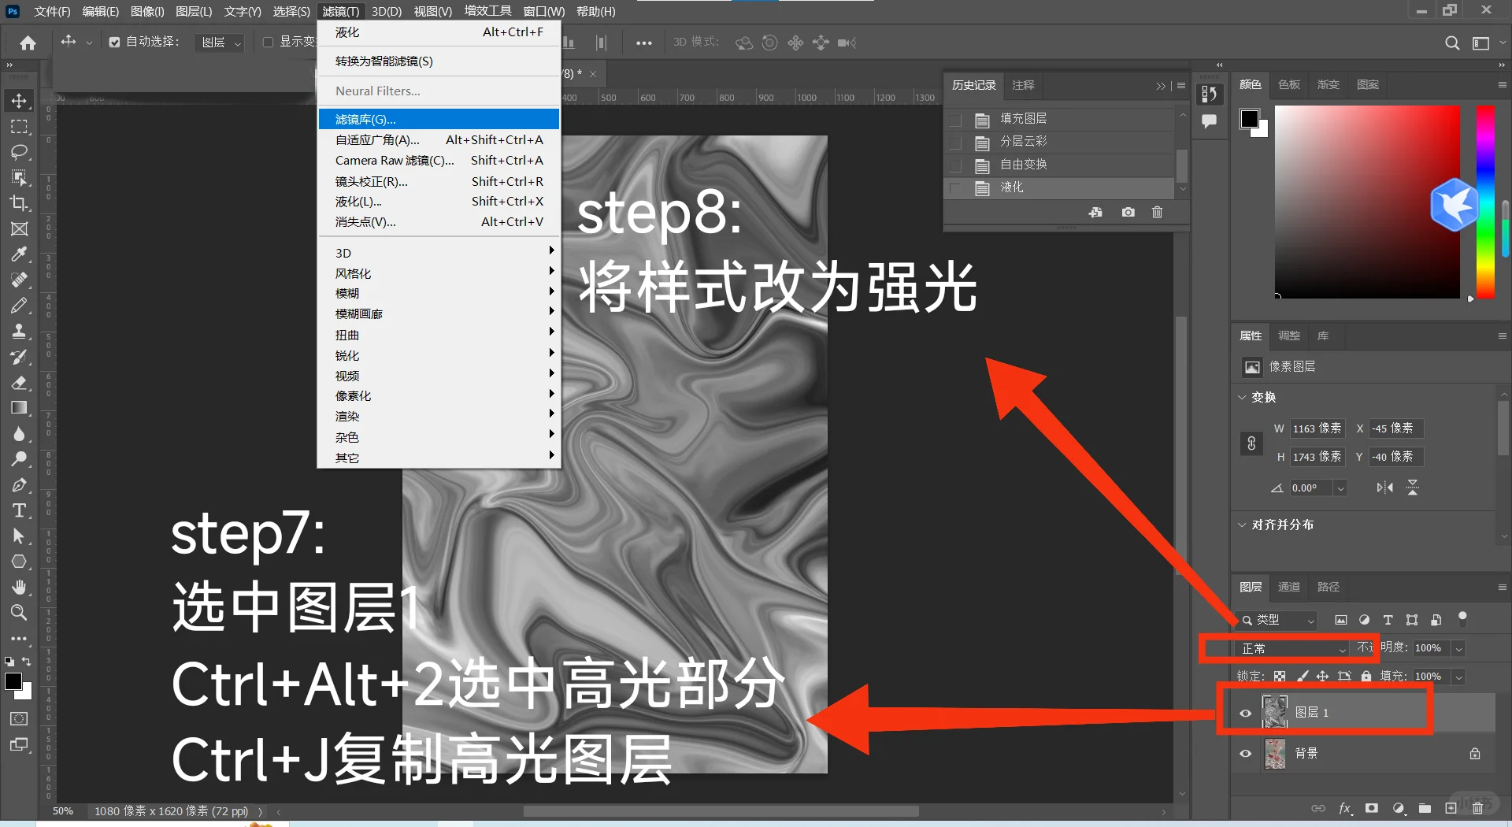
Task: Switch to the 调整 tab
Action: (x=1288, y=336)
